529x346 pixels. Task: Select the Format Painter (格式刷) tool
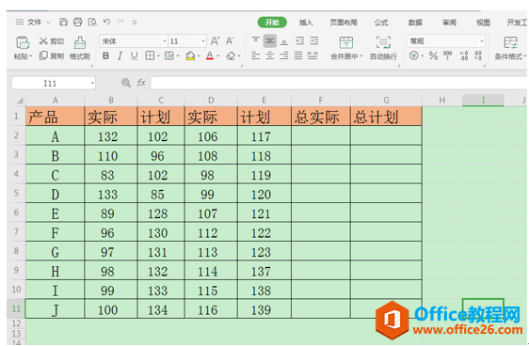click(80, 48)
